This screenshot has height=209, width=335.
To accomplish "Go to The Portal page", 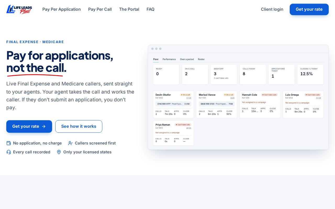I will click(x=129, y=9).
